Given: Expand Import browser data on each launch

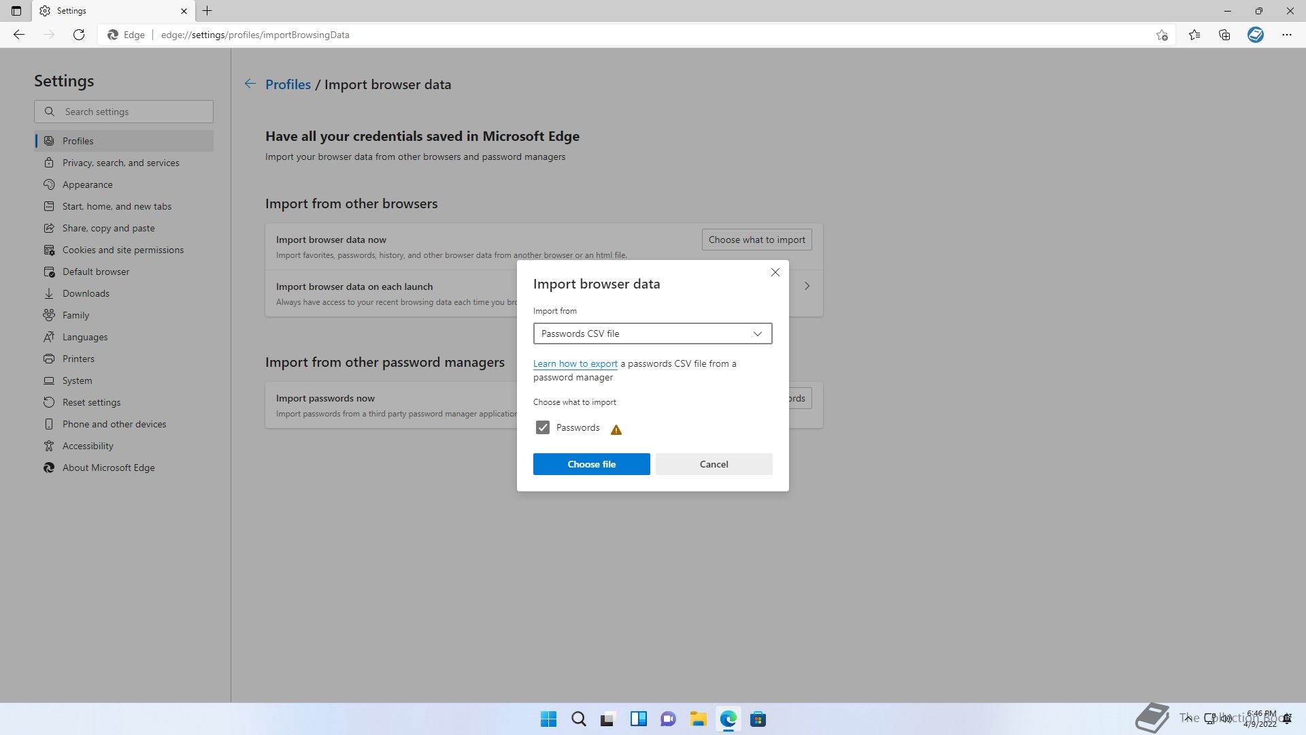Looking at the screenshot, I should (x=807, y=286).
